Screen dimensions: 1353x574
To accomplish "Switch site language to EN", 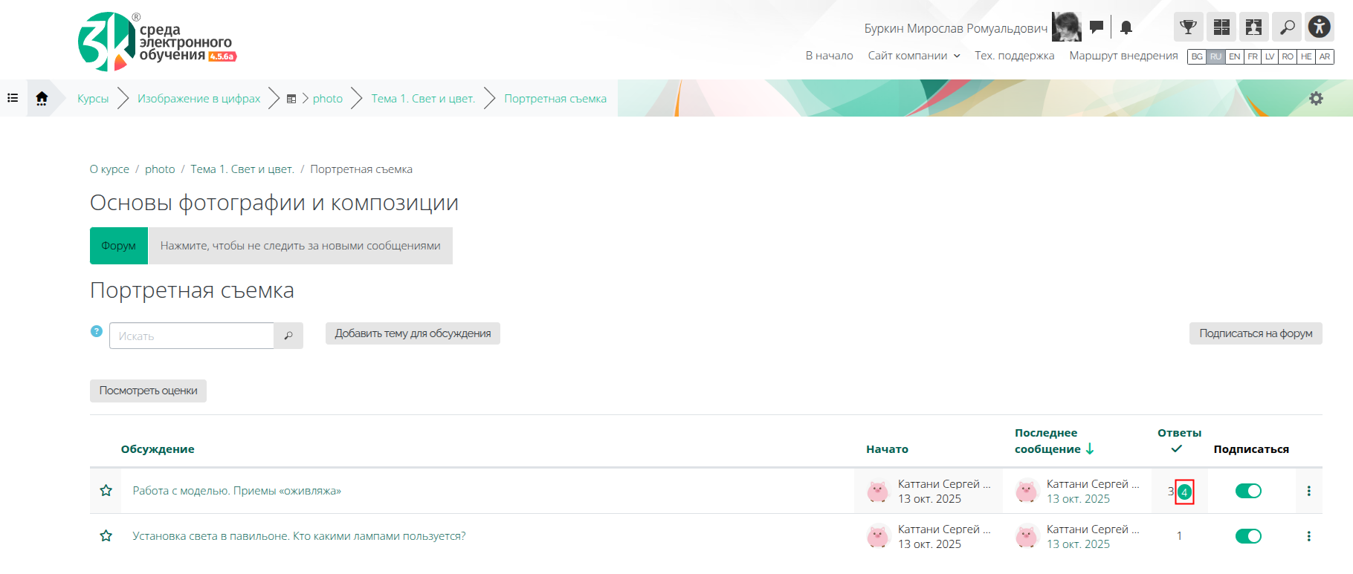I will click(1234, 56).
